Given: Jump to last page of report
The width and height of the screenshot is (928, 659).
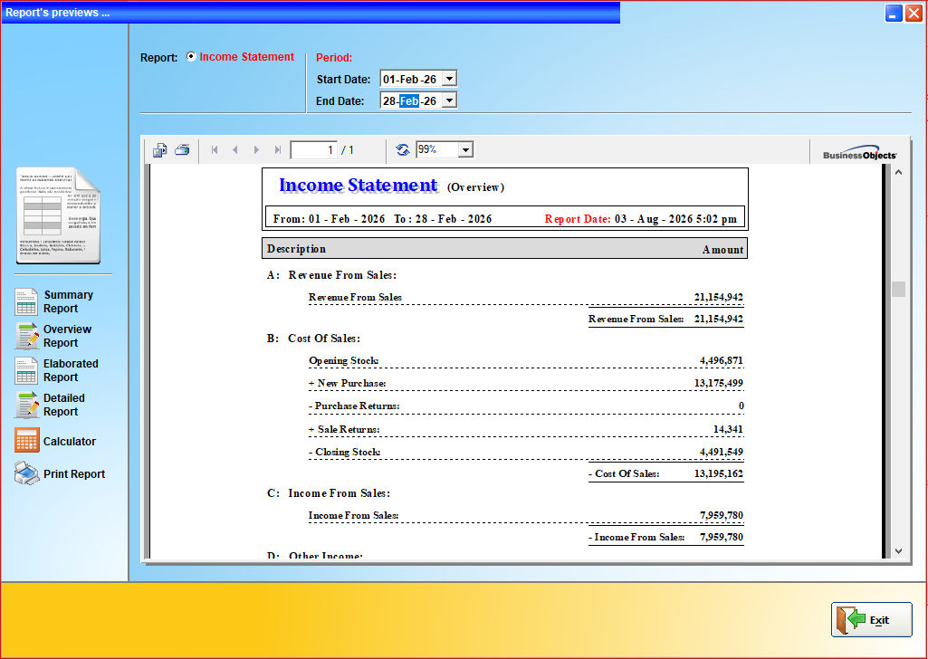Looking at the screenshot, I should [x=278, y=150].
